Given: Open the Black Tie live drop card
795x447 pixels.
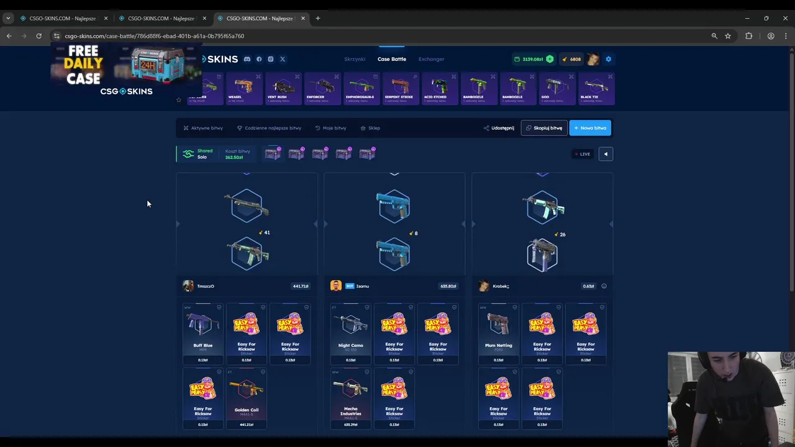Looking at the screenshot, I should click(596, 88).
